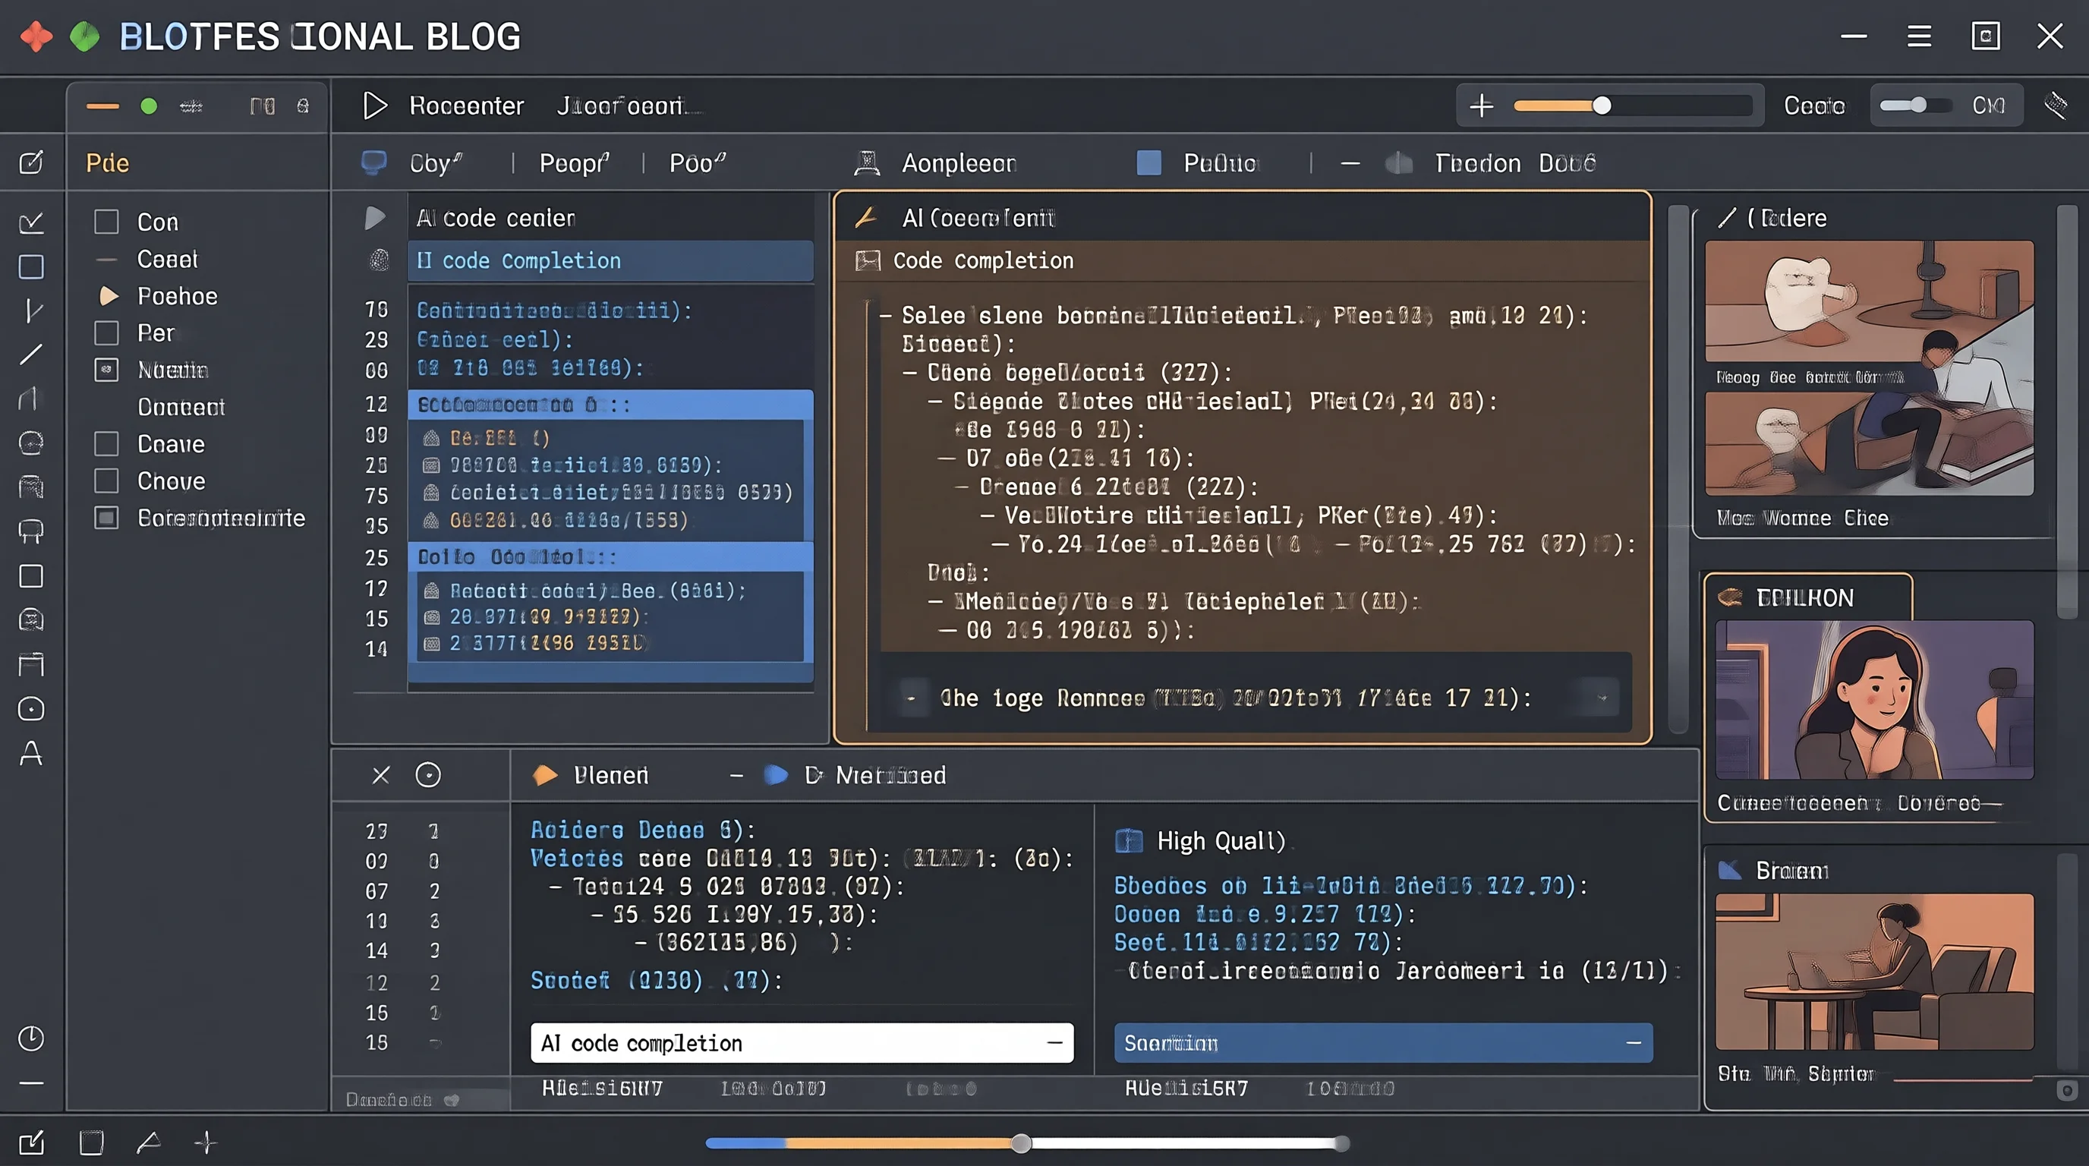The height and width of the screenshot is (1166, 2089).
Task: Open the Cby tab
Action: coord(436,163)
